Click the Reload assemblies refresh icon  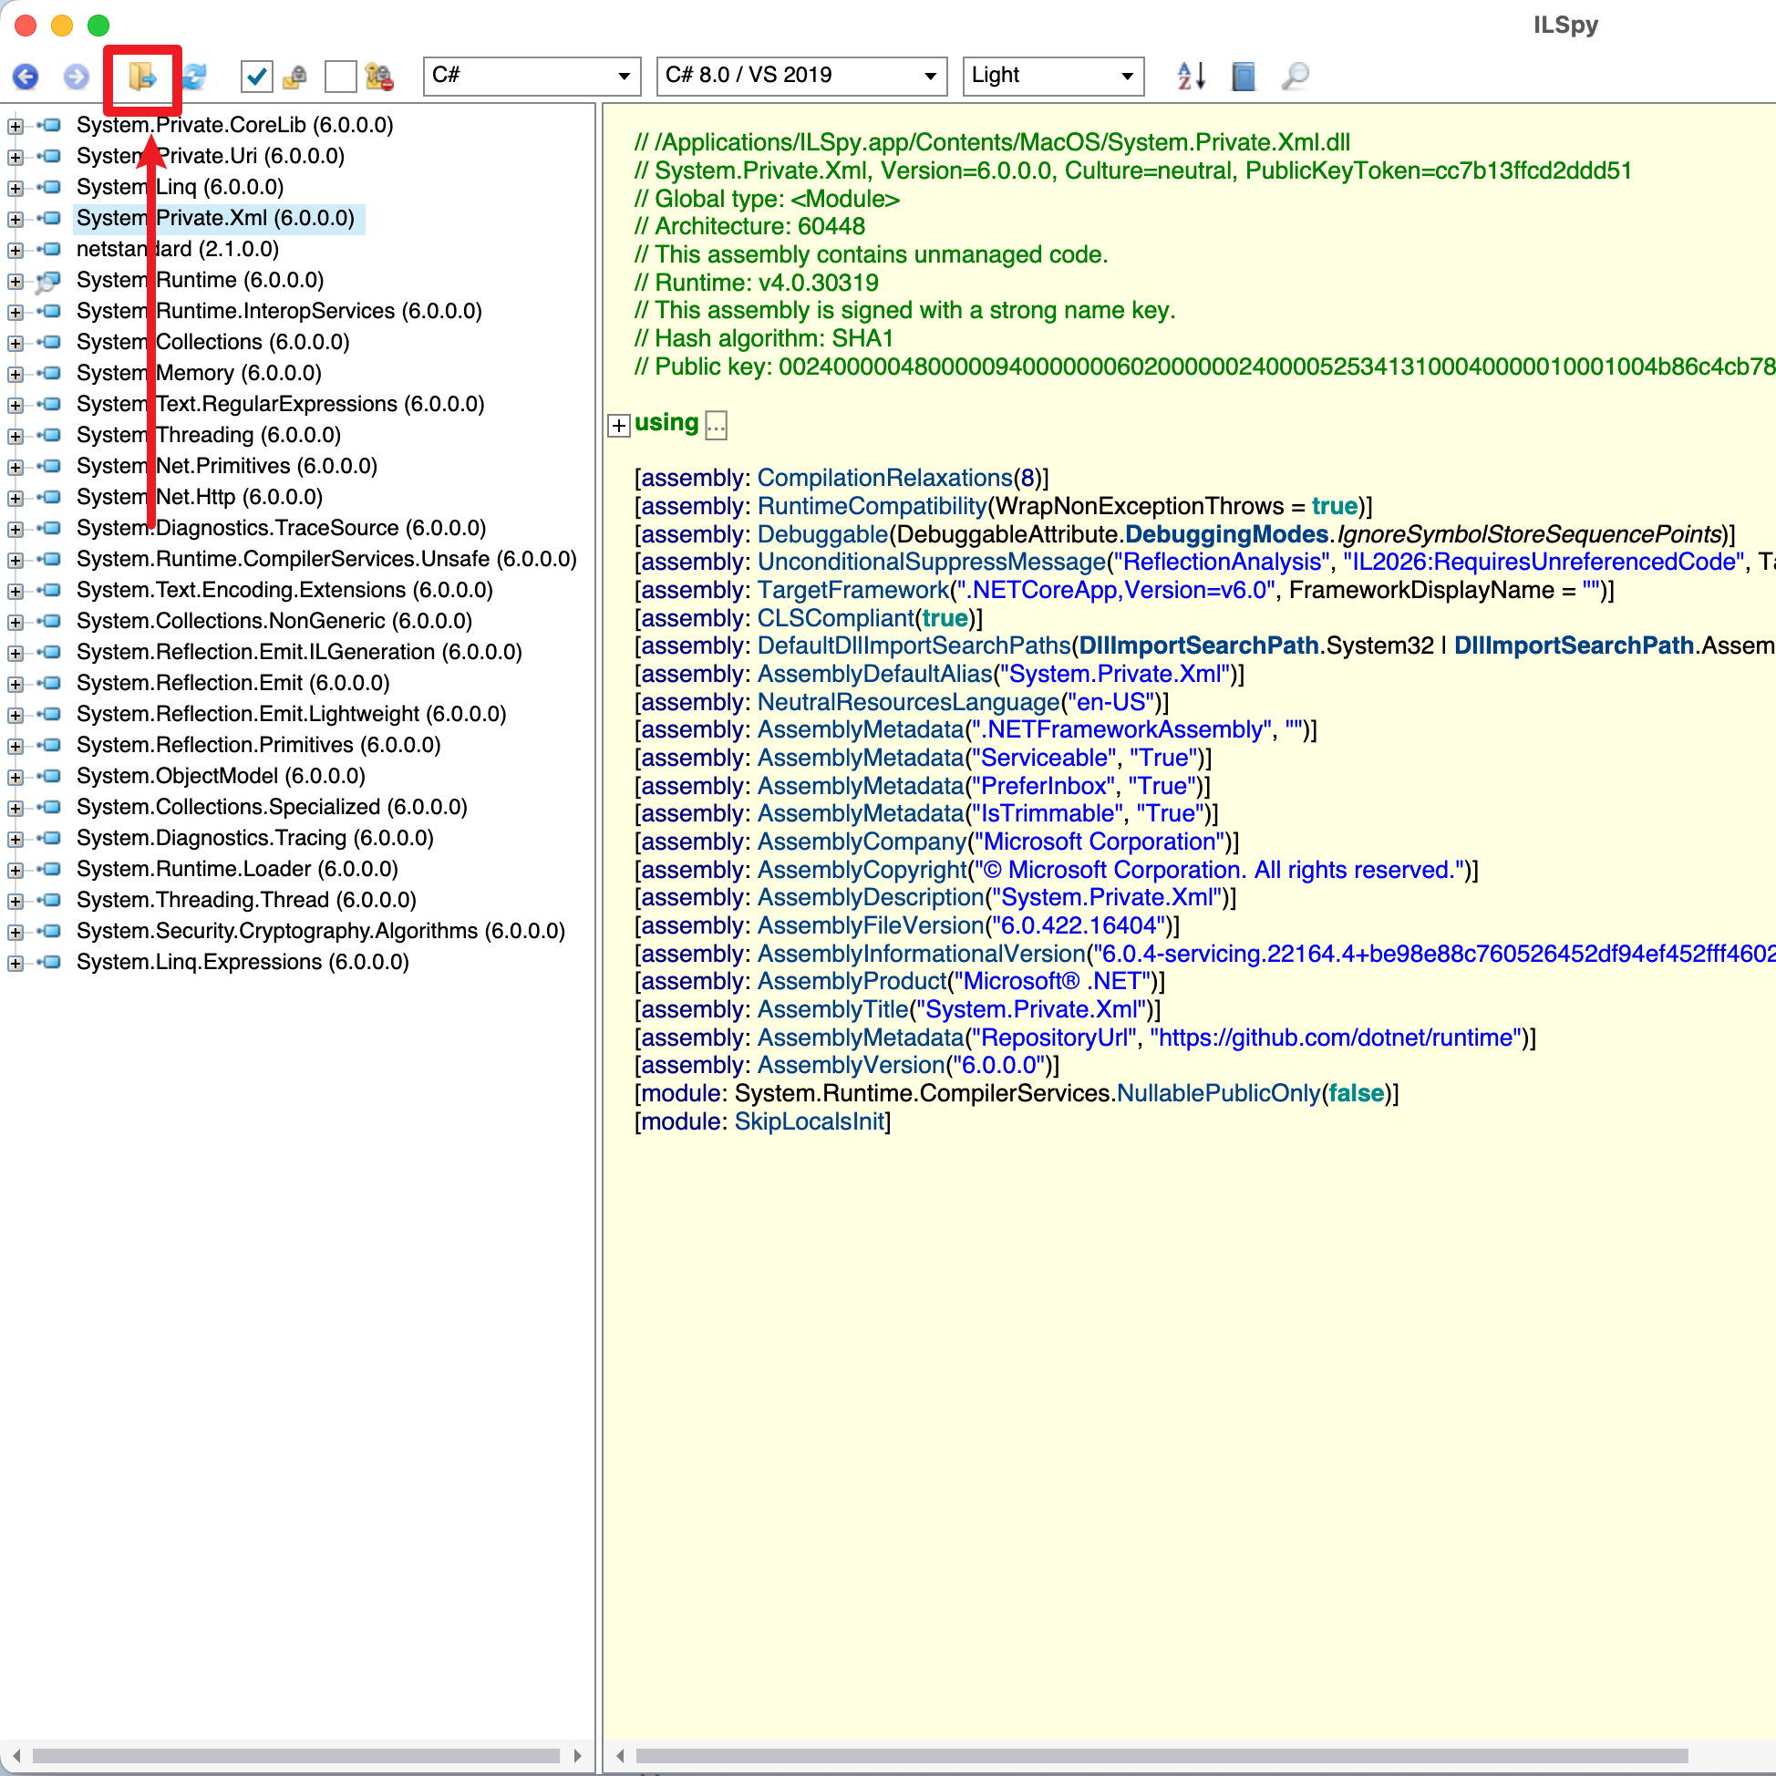point(194,76)
